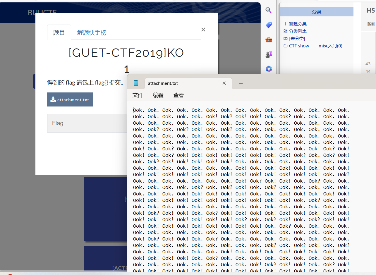376x275 pixels.
Task: Click the plus icon beside 新建分类
Action: [x=286, y=24]
